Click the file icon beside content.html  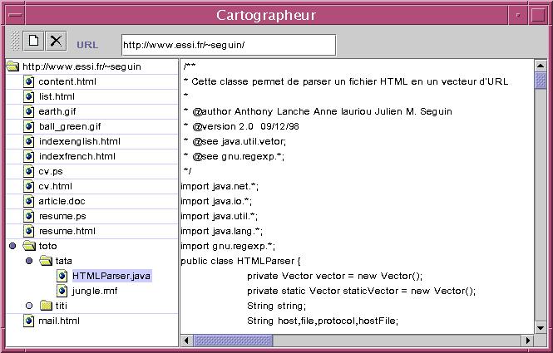(29, 81)
